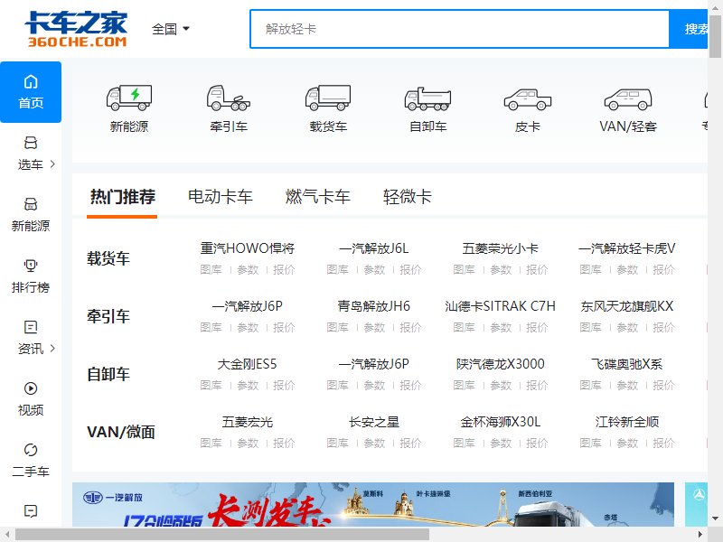Open 新能源 sidebar icon
Image resolution: width=723 pixels, height=542 pixels.
(x=31, y=204)
